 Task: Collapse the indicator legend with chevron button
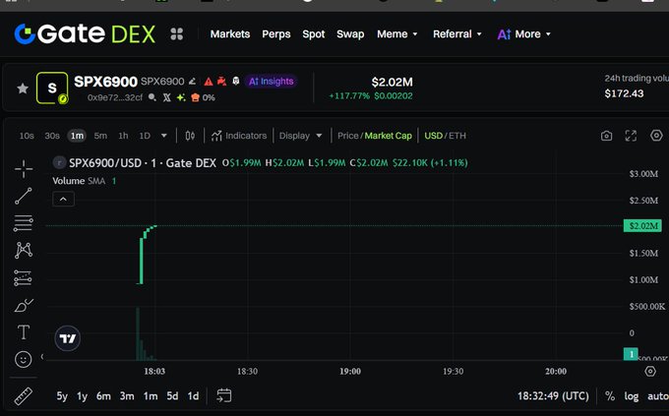(x=63, y=200)
